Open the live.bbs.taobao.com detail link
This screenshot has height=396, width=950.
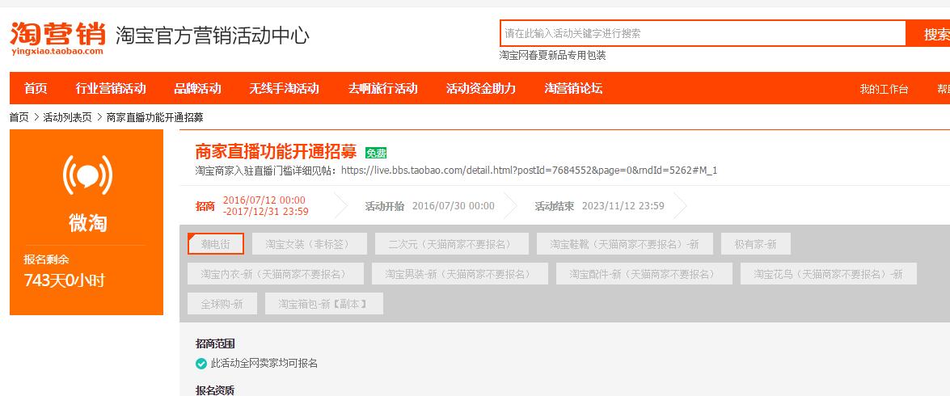pos(529,171)
